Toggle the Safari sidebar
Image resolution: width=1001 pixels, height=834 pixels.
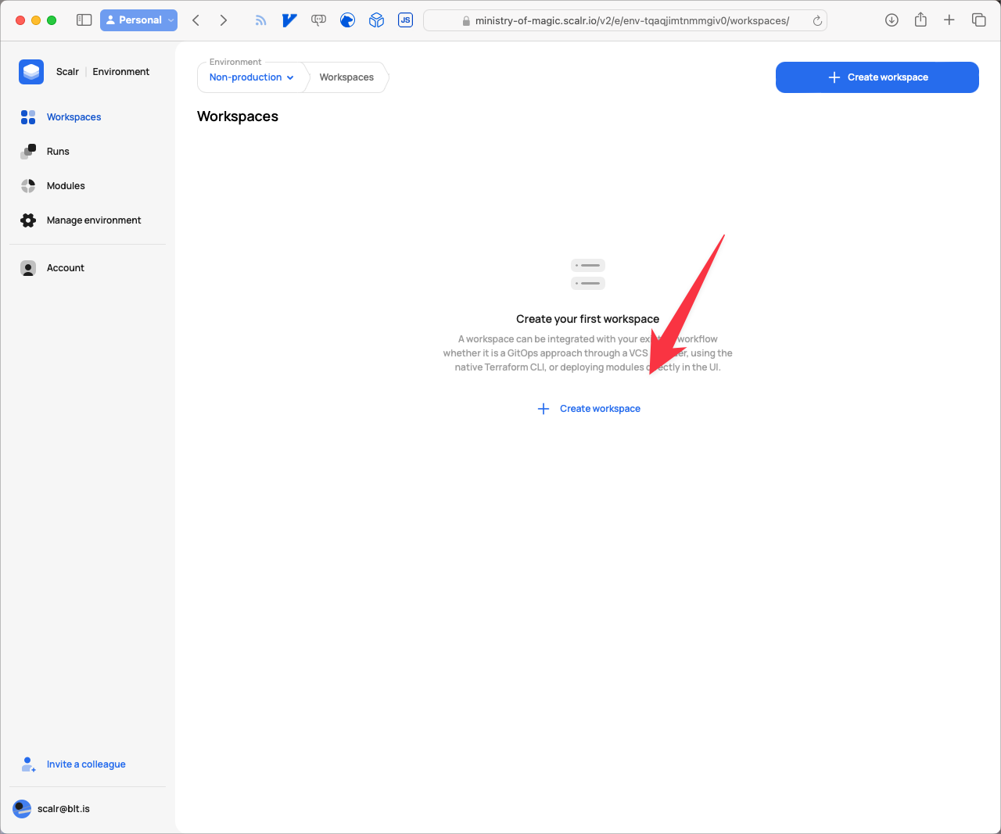pos(84,20)
